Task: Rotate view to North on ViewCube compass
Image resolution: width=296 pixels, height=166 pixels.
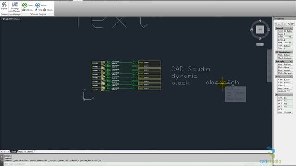Action: pyautogui.click(x=260, y=21)
